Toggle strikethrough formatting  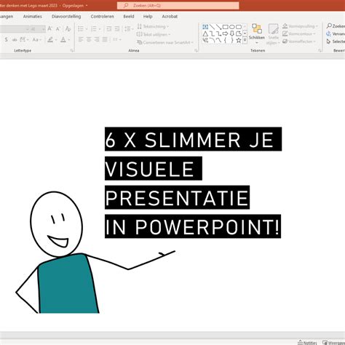tap(15, 39)
